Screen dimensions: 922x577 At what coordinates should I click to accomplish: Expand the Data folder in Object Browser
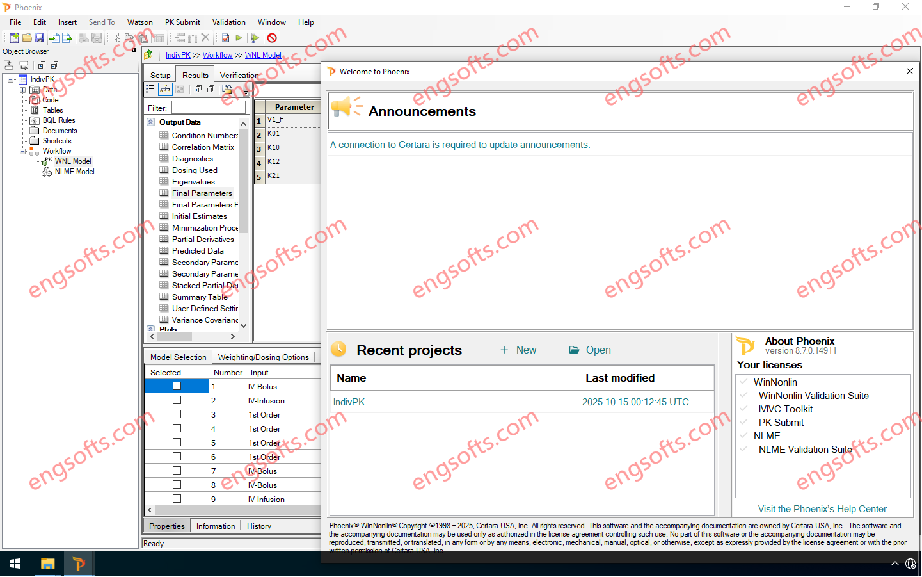(22, 90)
